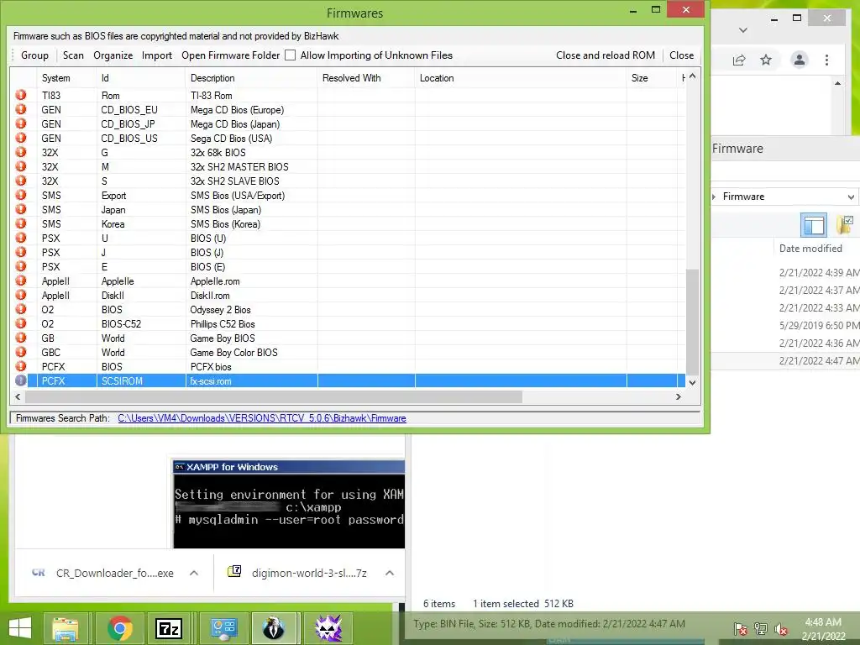Click the Chrome share page icon
The height and width of the screenshot is (645, 860).
click(739, 60)
